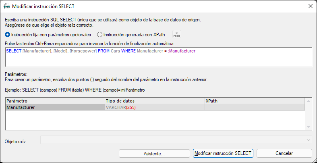This screenshot has height=163, width=317.
Task: Click the empty XPath cell for Manufacturer
Action: tap(255, 107)
